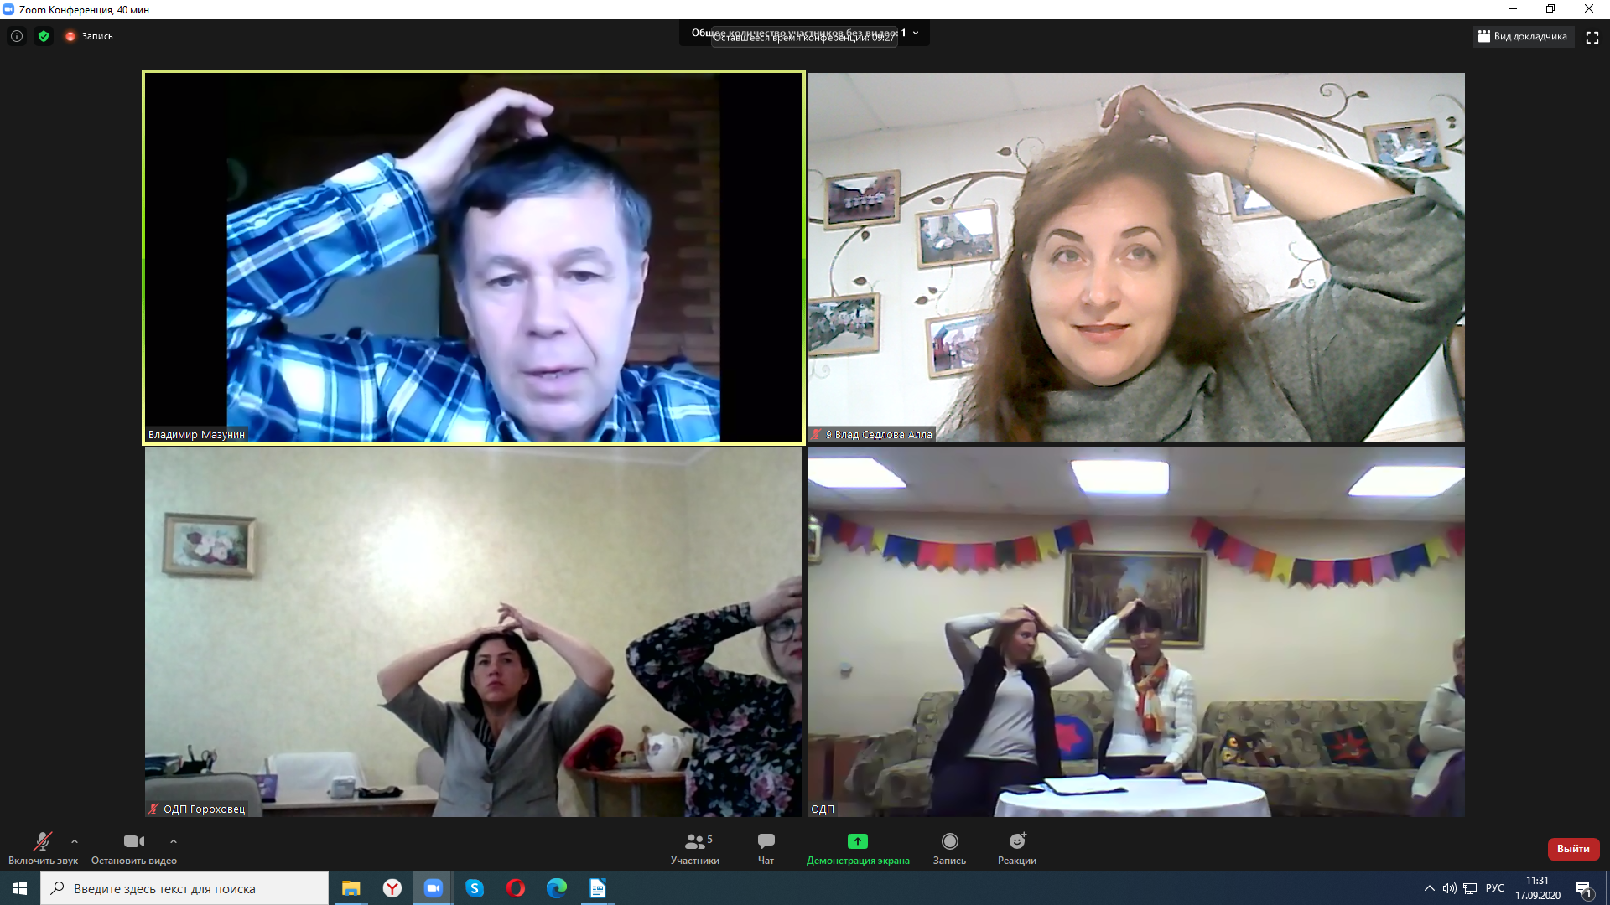1610x905 pixels.
Task: Switch to speaker view (Вид докладчика)
Action: tap(1523, 37)
